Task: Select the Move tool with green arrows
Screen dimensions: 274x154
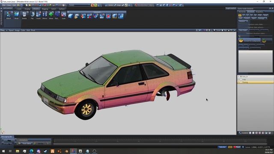Action: point(51,15)
